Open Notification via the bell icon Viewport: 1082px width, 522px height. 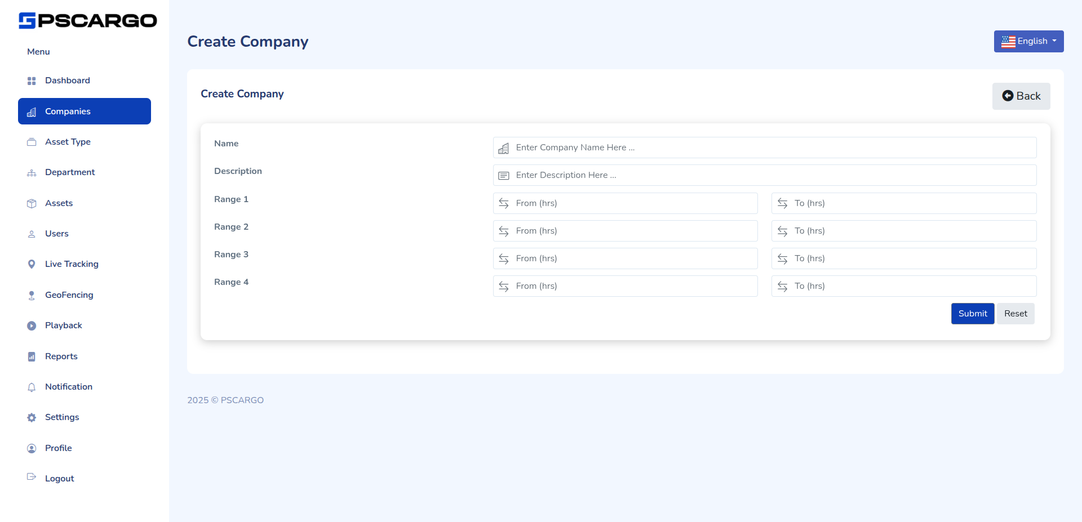[32, 387]
